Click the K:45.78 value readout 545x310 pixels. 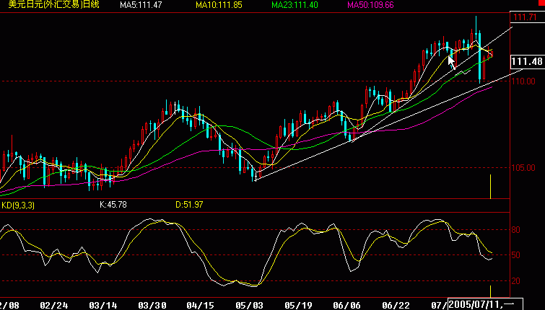[113, 205]
